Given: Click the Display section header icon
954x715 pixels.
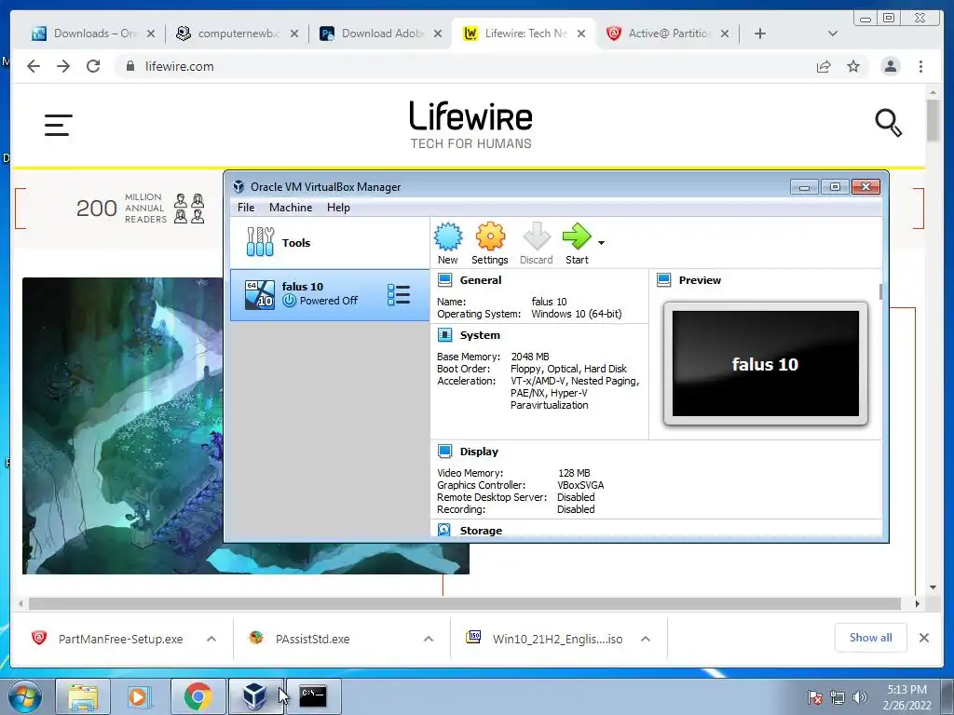Looking at the screenshot, I should 444,452.
